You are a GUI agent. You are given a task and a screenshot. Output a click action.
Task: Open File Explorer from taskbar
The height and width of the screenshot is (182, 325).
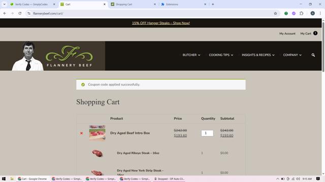12,178
